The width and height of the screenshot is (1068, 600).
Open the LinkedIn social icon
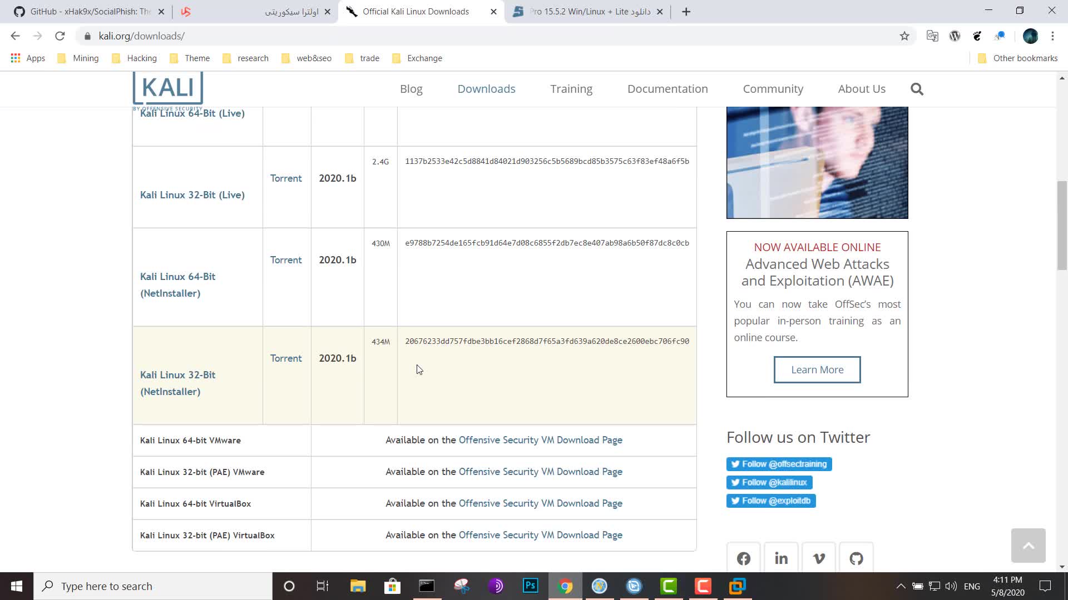tap(781, 558)
